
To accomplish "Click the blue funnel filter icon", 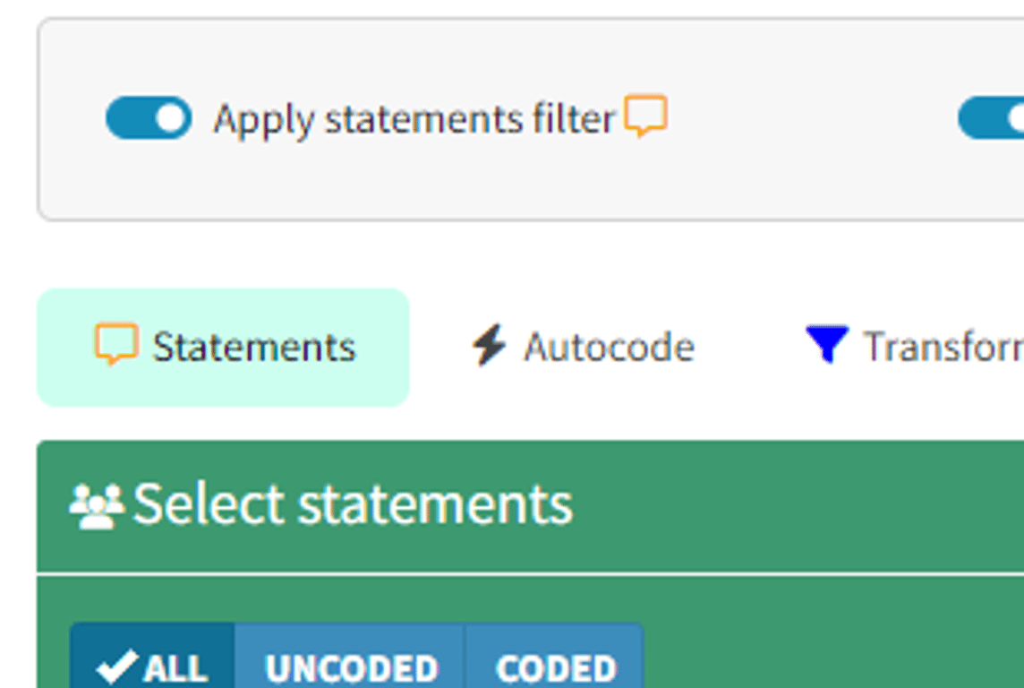I will (826, 345).
